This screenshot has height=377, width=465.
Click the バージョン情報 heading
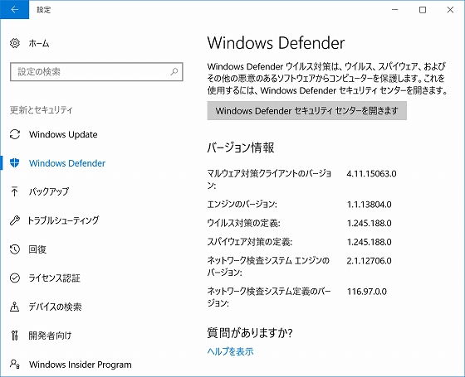[241, 147]
